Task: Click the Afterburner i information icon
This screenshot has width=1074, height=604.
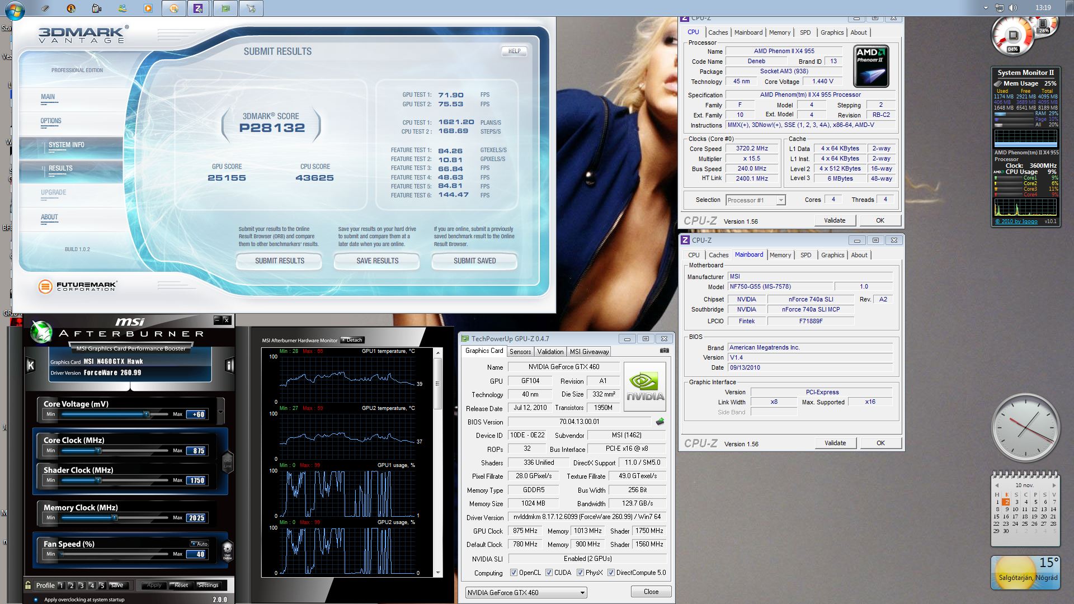Action: point(229,366)
